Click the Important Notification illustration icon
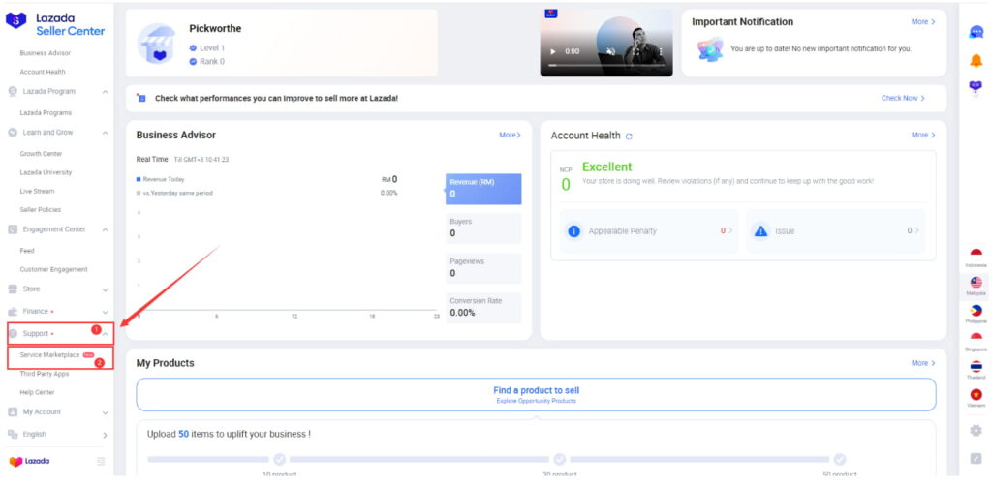The image size is (992, 486). click(x=710, y=48)
